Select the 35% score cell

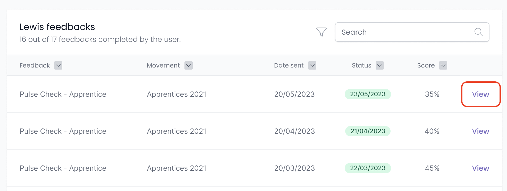pos(432,94)
